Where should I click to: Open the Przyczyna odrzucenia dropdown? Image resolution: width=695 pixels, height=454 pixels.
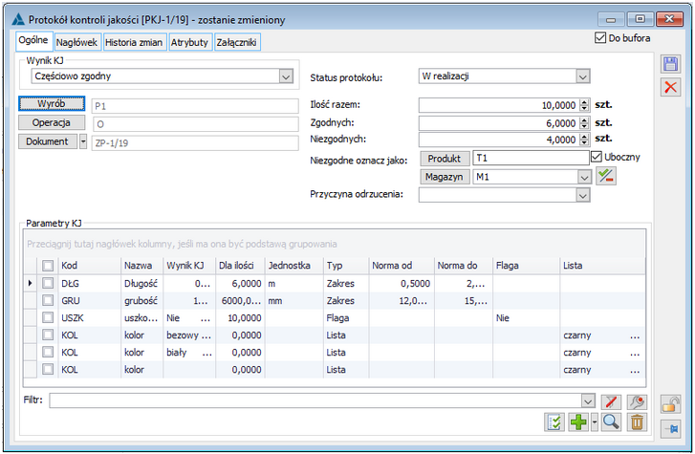pos(583,195)
